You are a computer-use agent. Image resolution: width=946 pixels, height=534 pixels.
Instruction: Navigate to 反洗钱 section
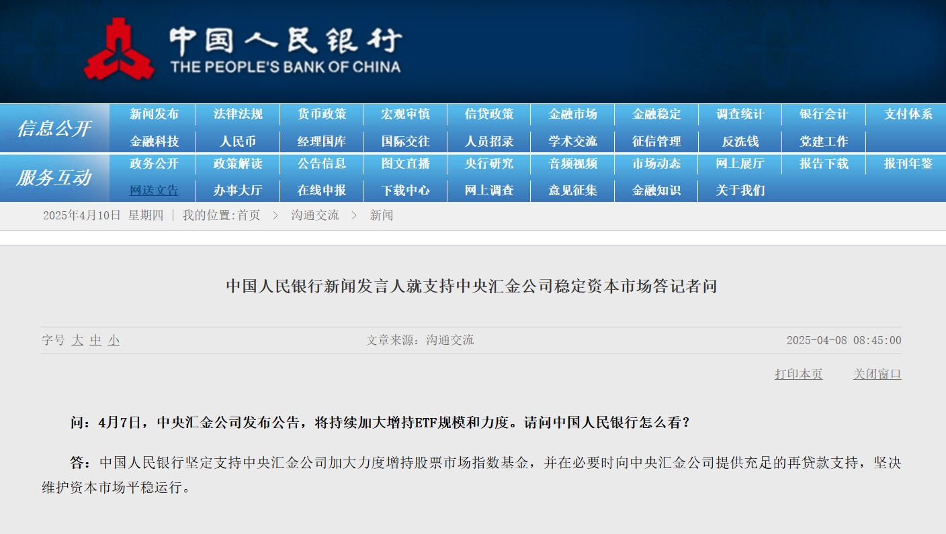click(x=740, y=142)
